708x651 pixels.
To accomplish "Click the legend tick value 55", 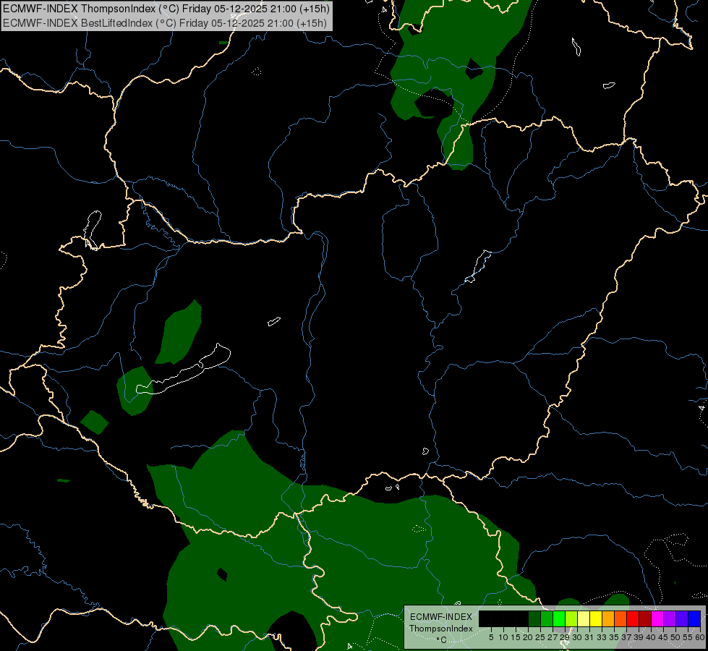I will (688, 637).
